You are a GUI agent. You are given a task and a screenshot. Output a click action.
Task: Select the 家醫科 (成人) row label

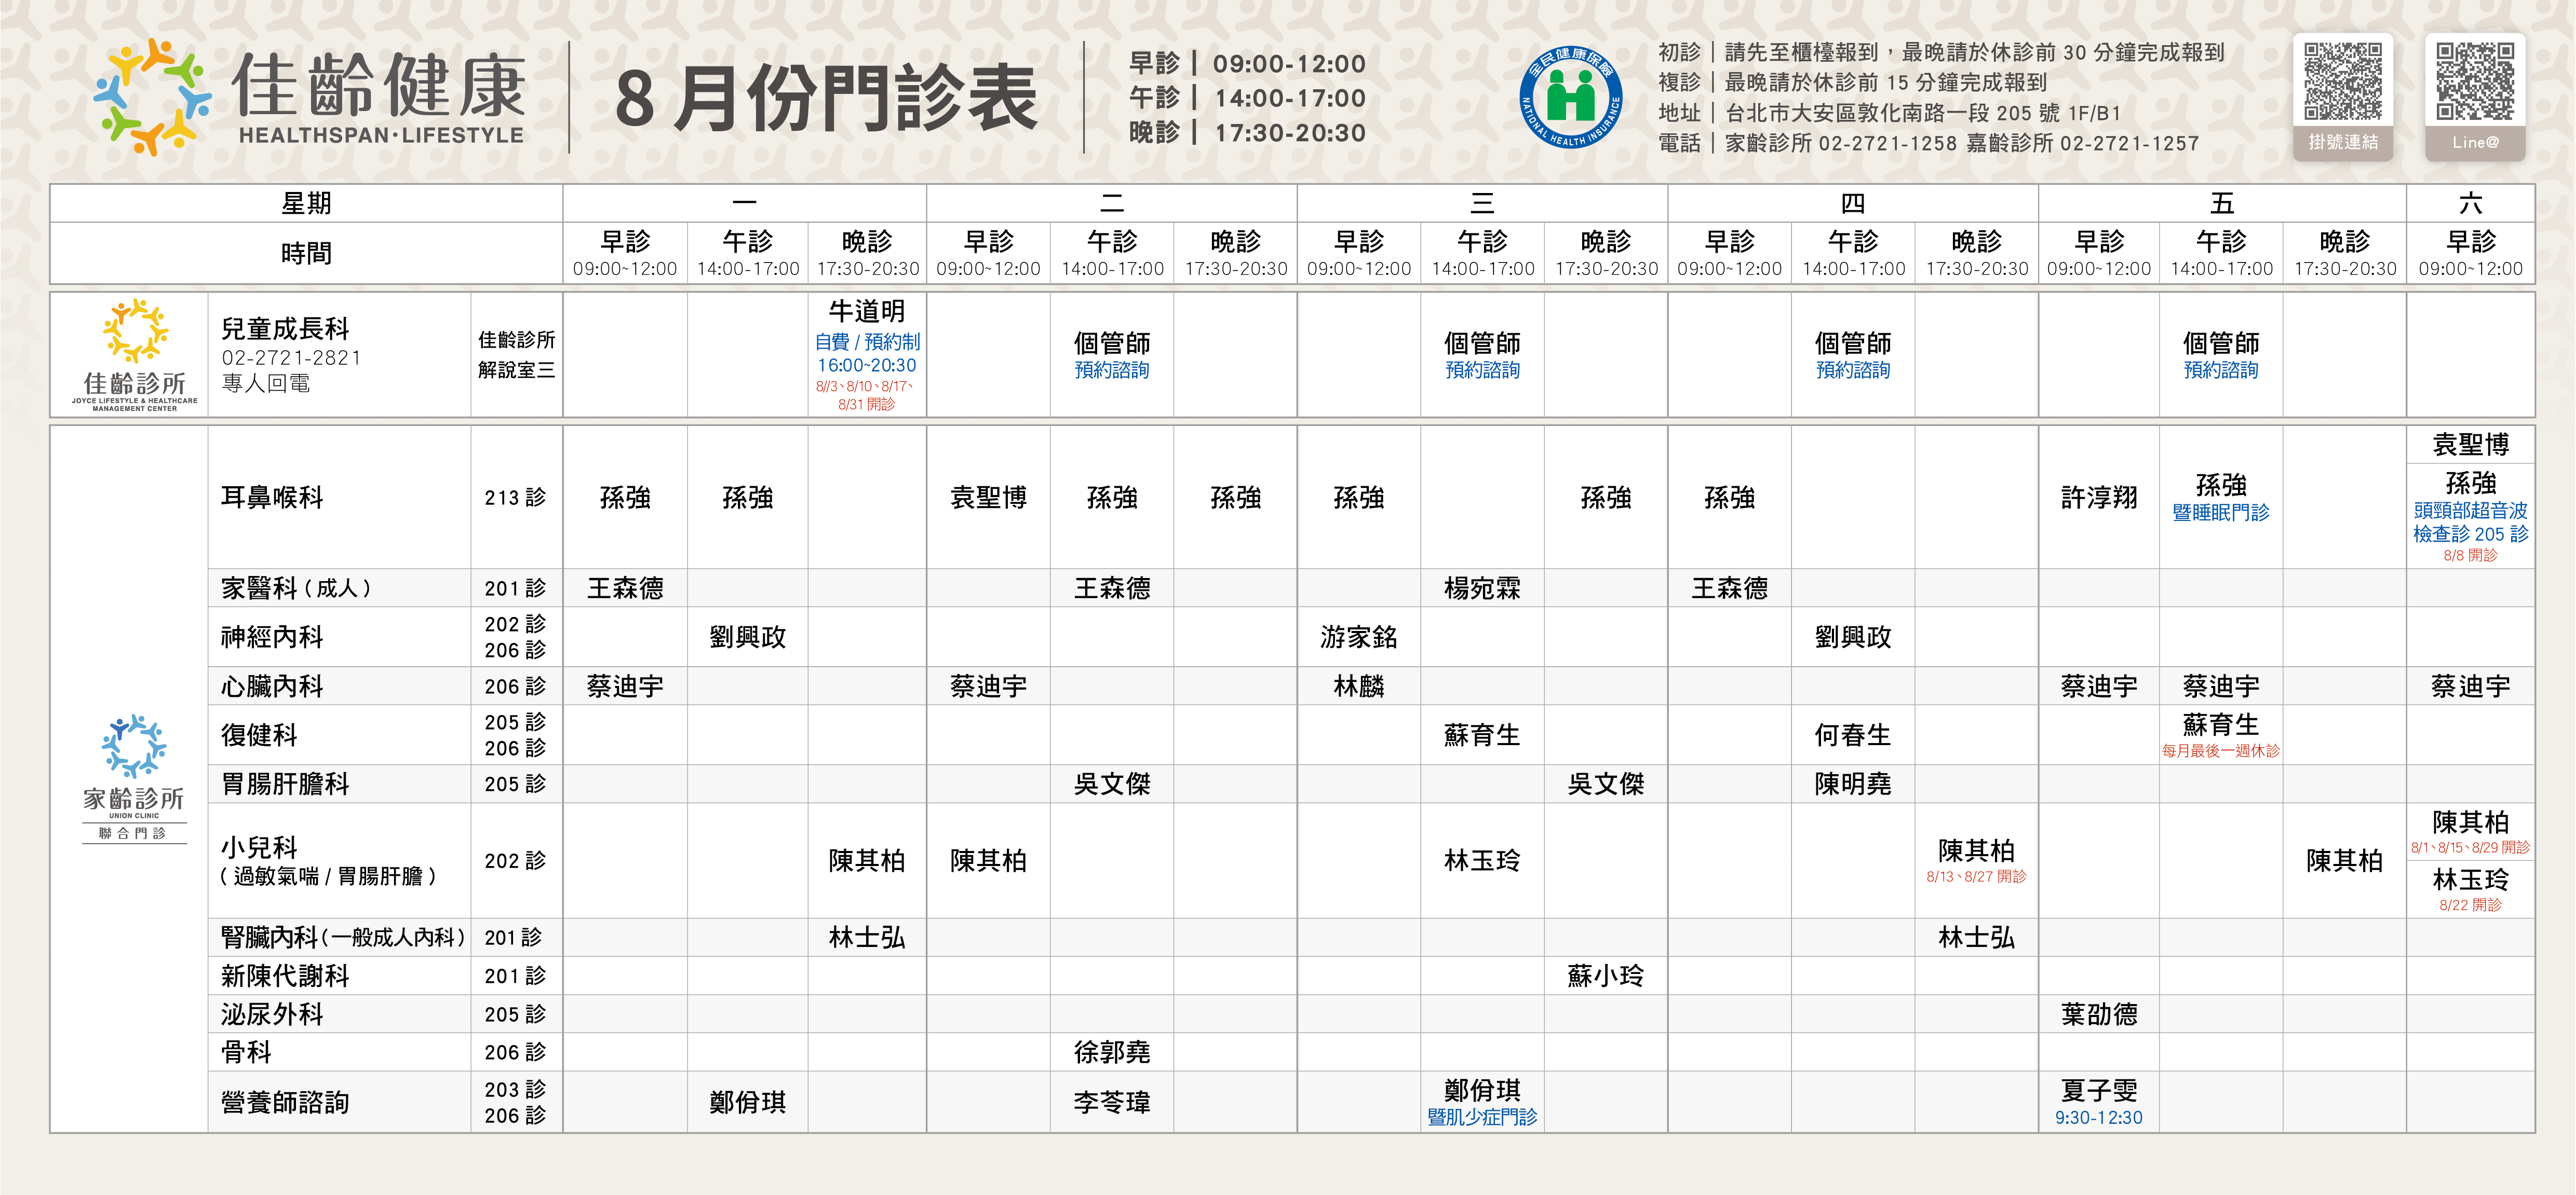(296, 588)
